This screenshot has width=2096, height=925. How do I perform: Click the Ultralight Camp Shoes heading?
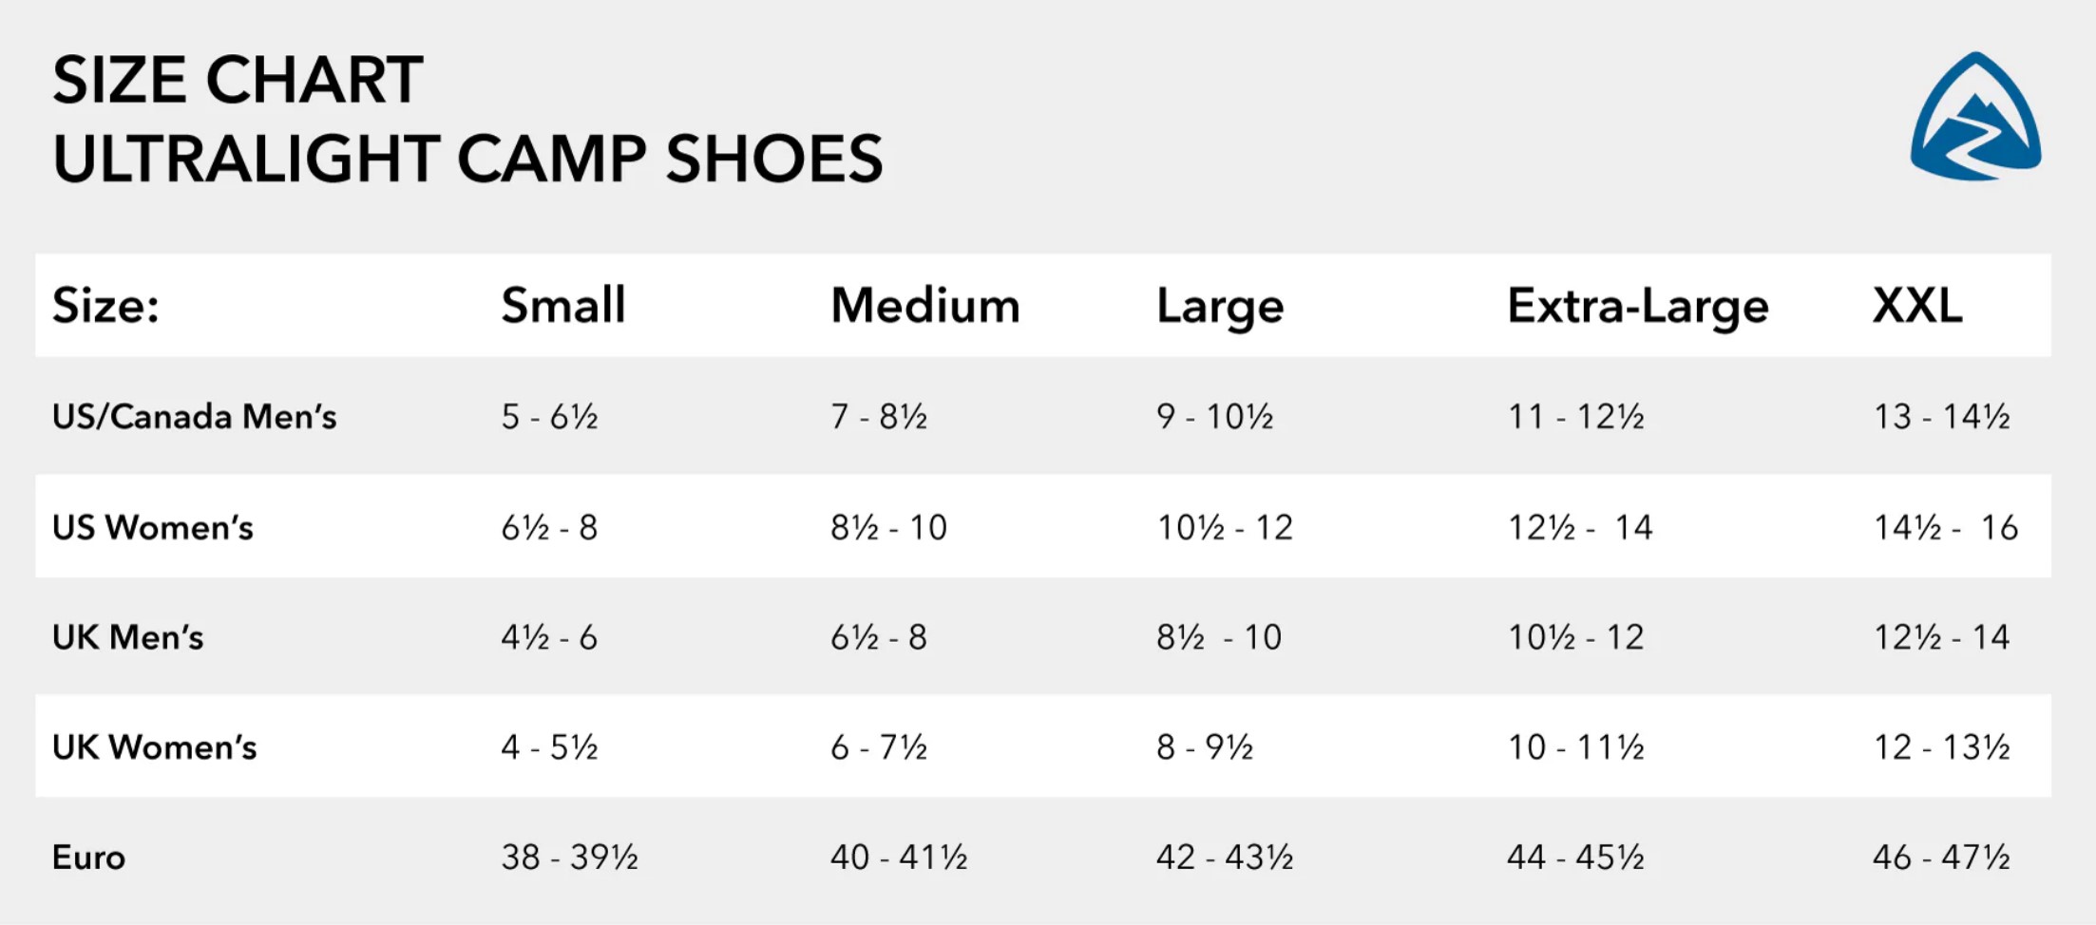pos(467,159)
